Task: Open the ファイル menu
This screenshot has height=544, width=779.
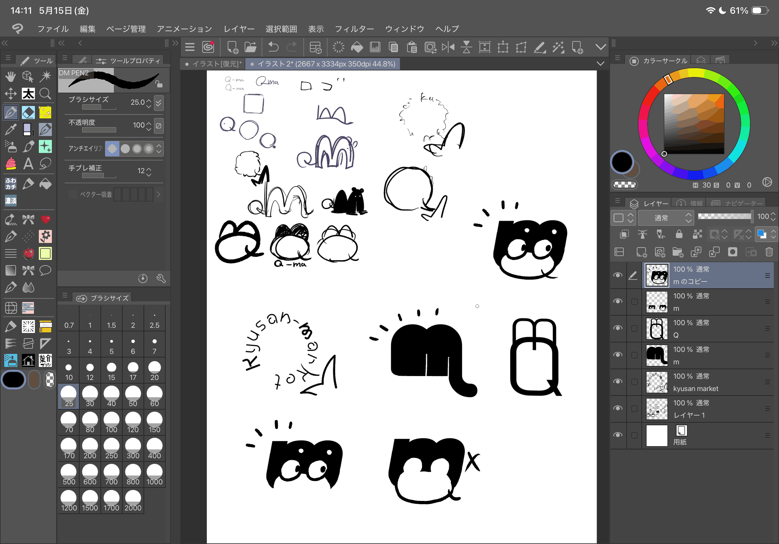Action: pos(53,29)
